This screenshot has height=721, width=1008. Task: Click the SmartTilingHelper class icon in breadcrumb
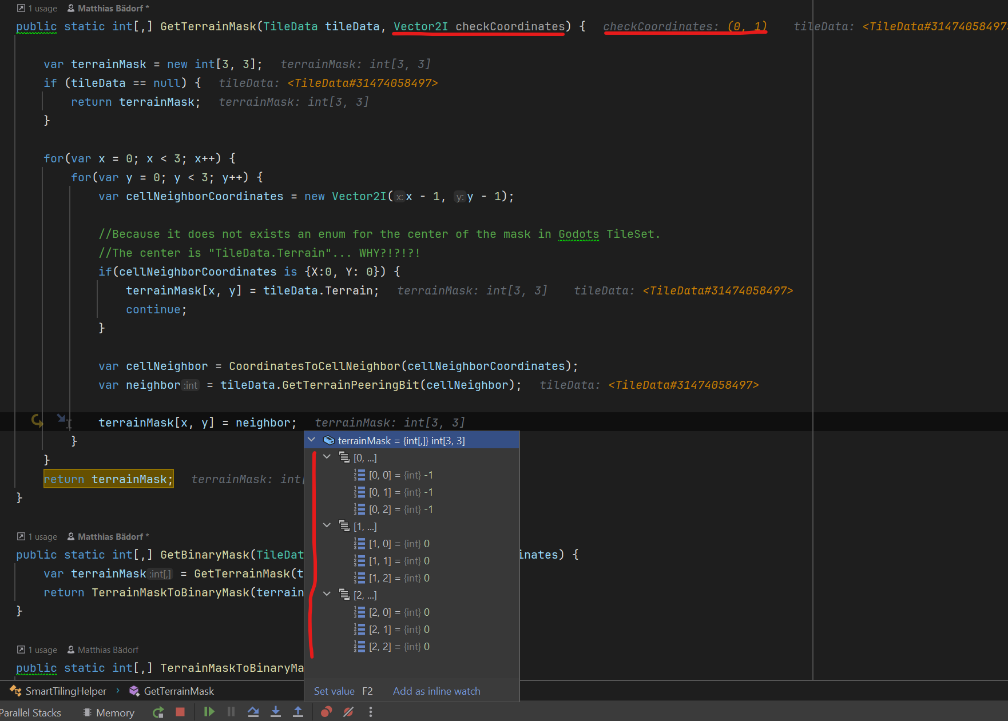tap(16, 691)
